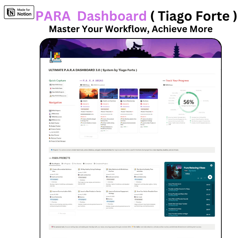238x238 pixels.
Task: Click the icon beside the Health and Nutrition title
Action: (x=101, y=101)
